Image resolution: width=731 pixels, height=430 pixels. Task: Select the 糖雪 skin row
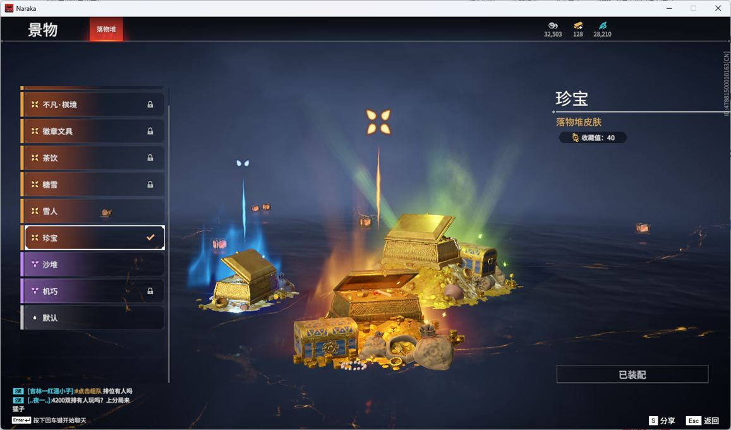pos(93,184)
